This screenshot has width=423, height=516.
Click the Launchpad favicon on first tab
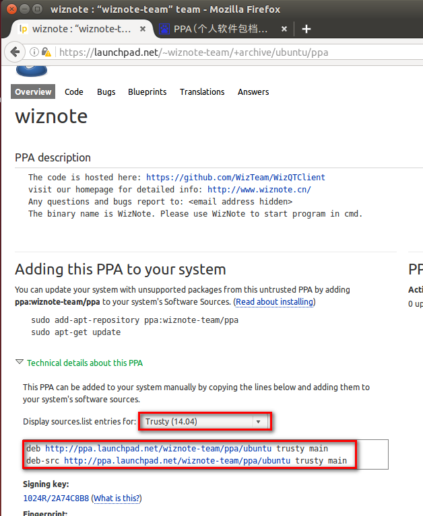point(23,29)
